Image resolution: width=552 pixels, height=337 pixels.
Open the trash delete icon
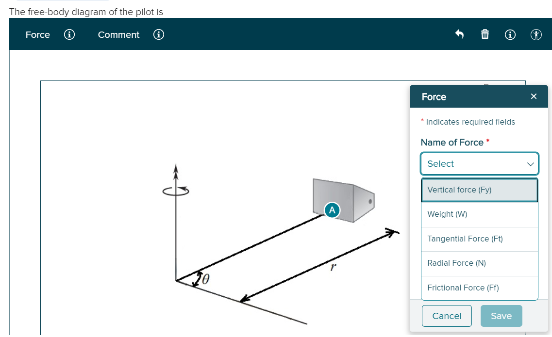pos(485,34)
